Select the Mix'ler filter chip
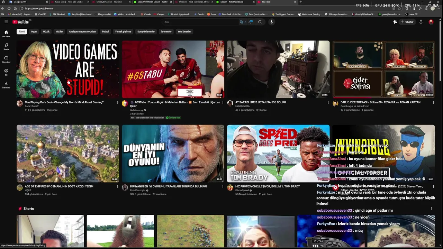Image resolution: width=443 pixels, height=249 pixels. [x=59, y=31]
